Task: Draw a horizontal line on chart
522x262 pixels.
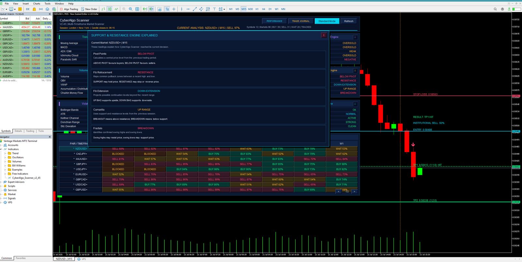Action: 188,9
